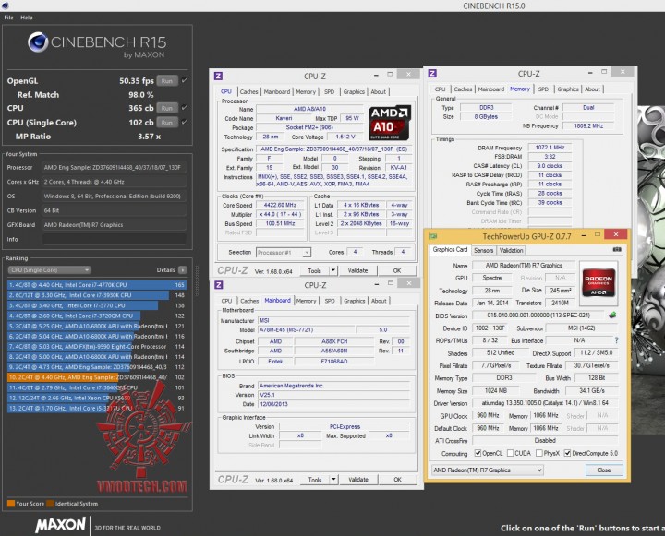Viewport: 665px width, 536px height.
Task: Minimize the GPU-Z window
Action: (x=584, y=234)
